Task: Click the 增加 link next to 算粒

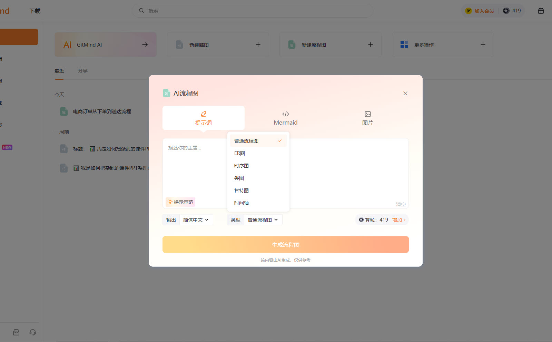Action: point(398,220)
